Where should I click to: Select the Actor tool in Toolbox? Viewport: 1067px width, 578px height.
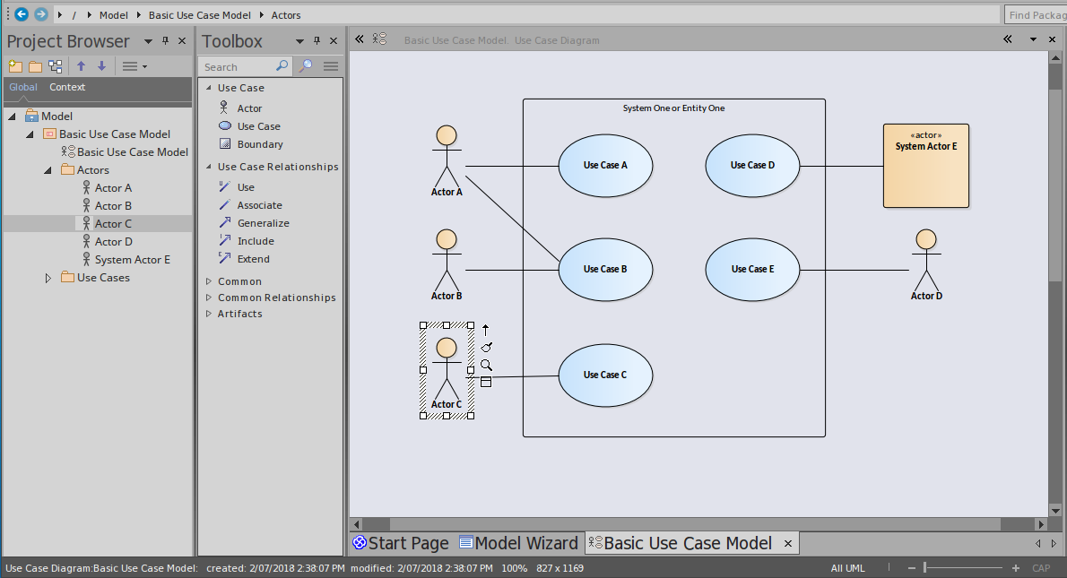point(249,108)
